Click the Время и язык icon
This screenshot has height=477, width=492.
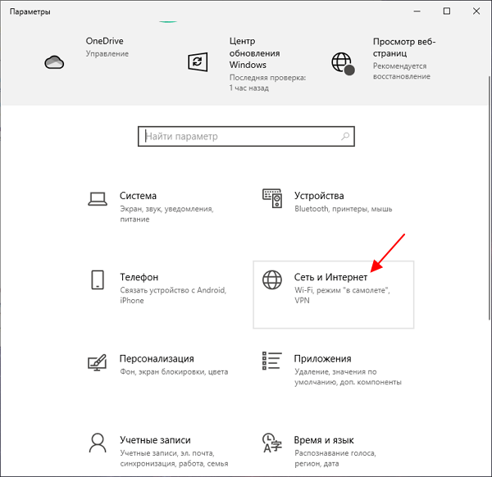click(x=271, y=443)
